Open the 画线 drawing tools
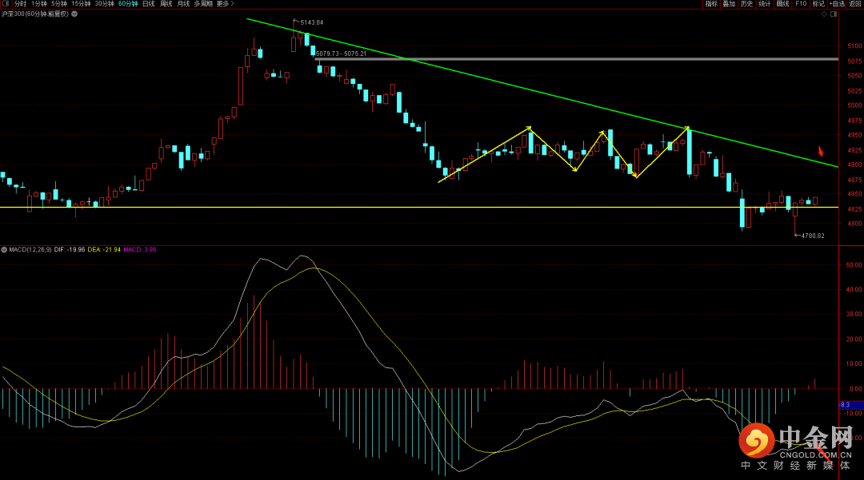 click(782, 4)
